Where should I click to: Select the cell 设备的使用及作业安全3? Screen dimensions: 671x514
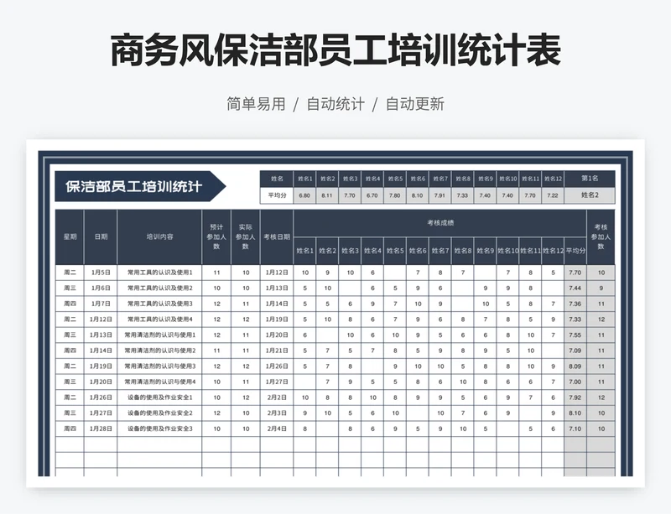coord(159,428)
